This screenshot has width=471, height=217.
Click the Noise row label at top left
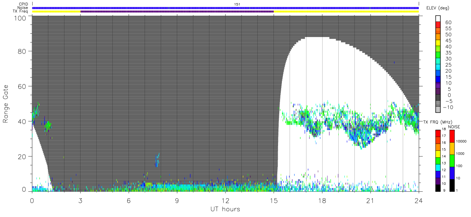[23, 8]
